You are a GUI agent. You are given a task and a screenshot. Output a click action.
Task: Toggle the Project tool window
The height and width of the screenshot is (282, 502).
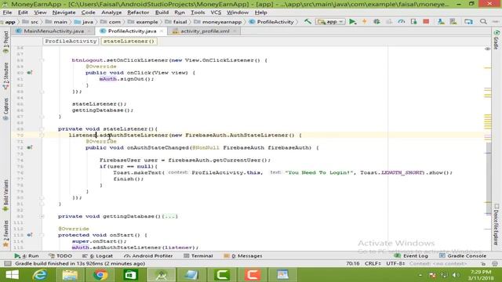coord(5,42)
